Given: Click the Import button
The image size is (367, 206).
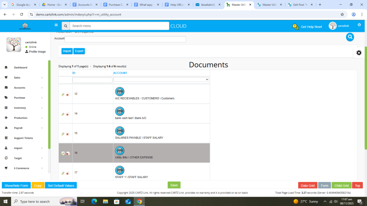Looking at the screenshot, I should (67, 51).
